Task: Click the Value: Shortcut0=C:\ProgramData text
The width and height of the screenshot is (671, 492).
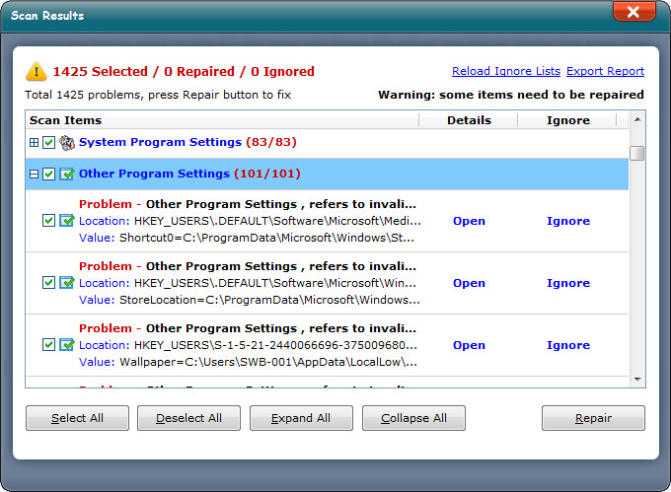Action: tap(247, 238)
